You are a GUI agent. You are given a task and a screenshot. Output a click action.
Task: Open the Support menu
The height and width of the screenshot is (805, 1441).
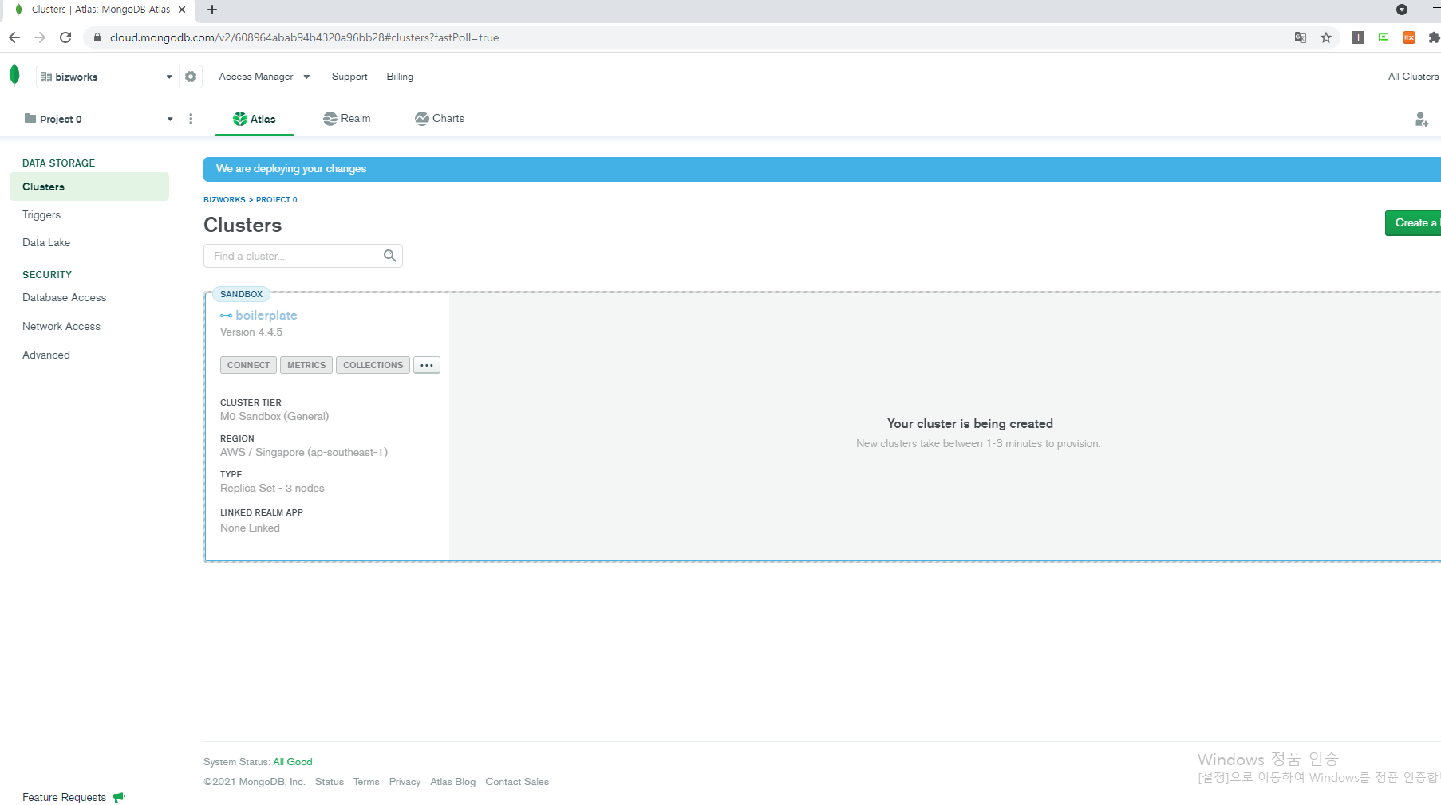tap(349, 77)
